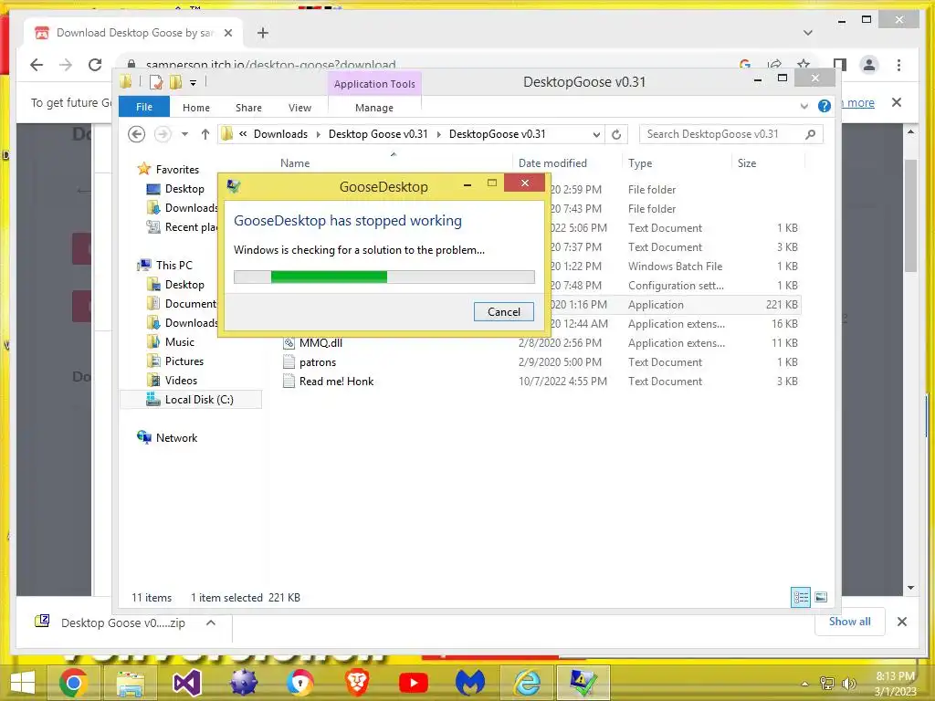935x701 pixels.
Task: Click the Explorer forward navigation arrow
Action: click(163, 135)
